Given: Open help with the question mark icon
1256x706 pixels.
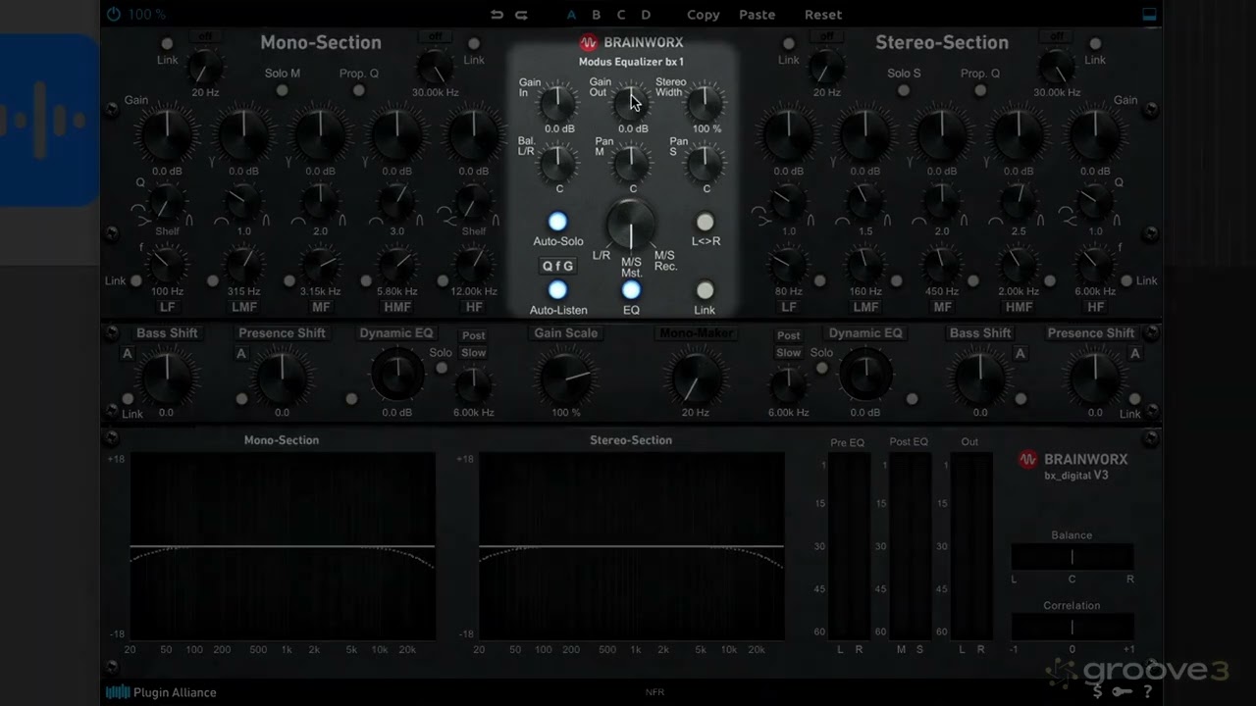Looking at the screenshot, I should [x=1147, y=692].
